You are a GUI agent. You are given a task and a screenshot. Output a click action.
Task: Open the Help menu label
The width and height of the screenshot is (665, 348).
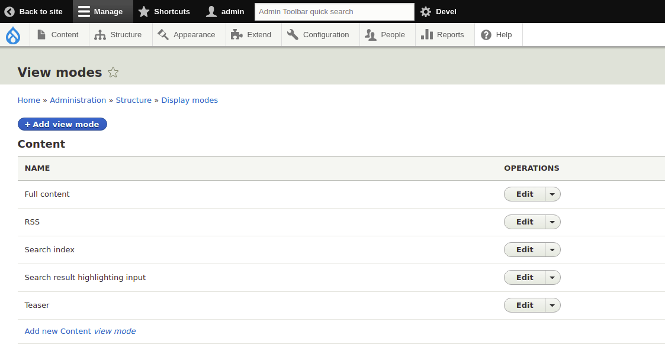click(x=504, y=35)
